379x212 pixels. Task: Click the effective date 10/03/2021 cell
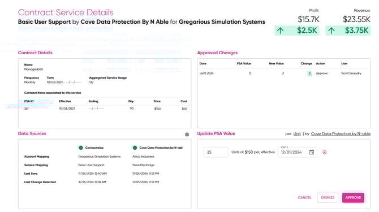click(x=67, y=109)
